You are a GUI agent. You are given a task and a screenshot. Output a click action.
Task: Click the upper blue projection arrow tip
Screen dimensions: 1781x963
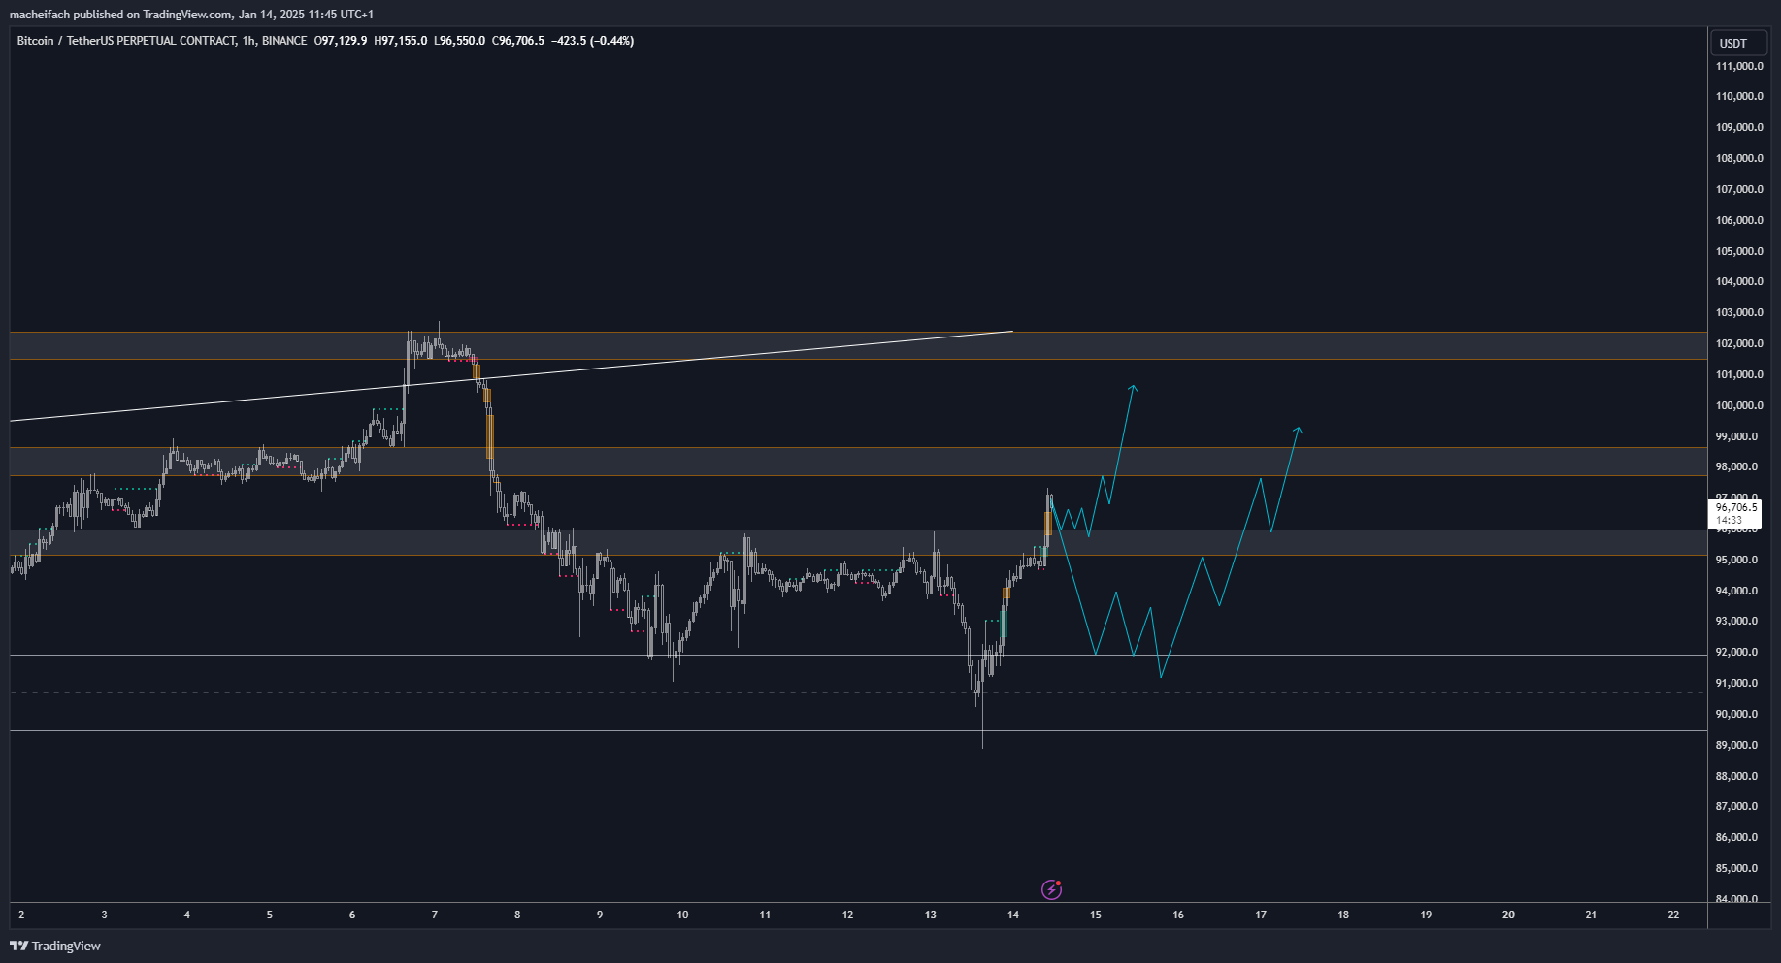click(1132, 387)
